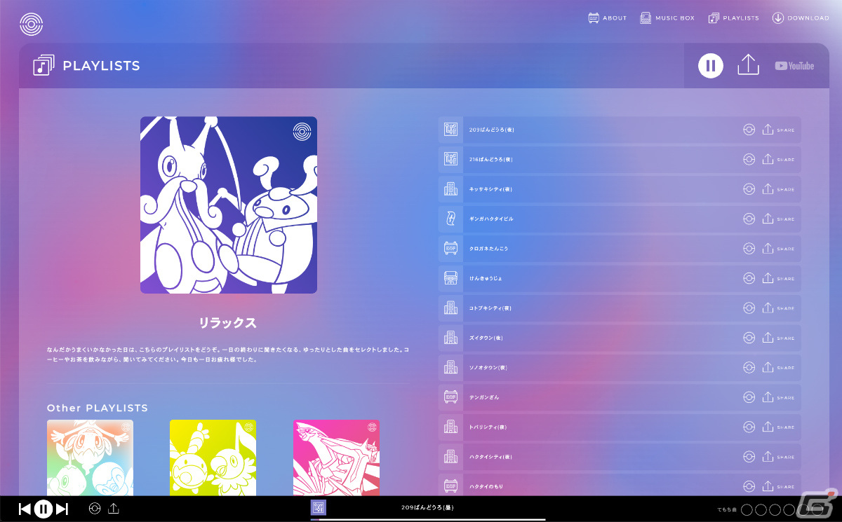Click the Poké Ball icon for 216ばんどうろ(夜)
Image resolution: width=842 pixels, height=522 pixels.
pos(749,160)
